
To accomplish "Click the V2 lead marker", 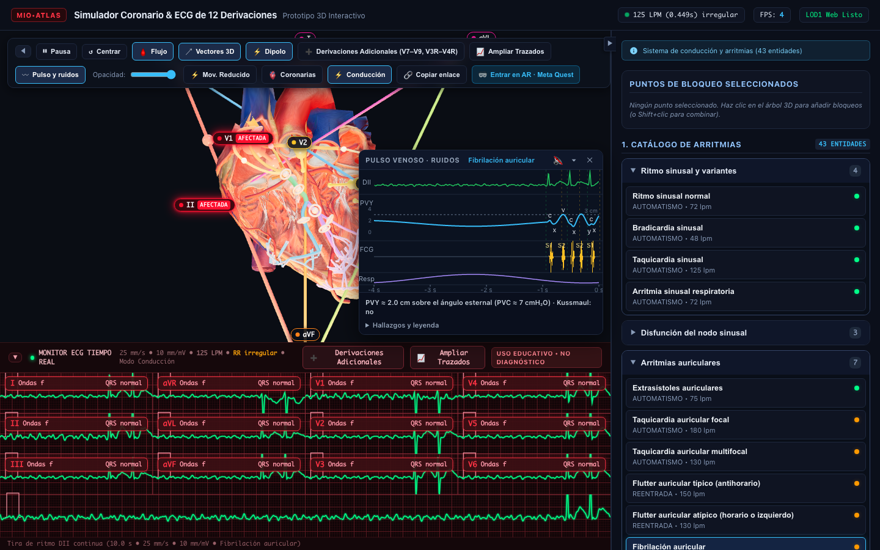I will point(299,142).
